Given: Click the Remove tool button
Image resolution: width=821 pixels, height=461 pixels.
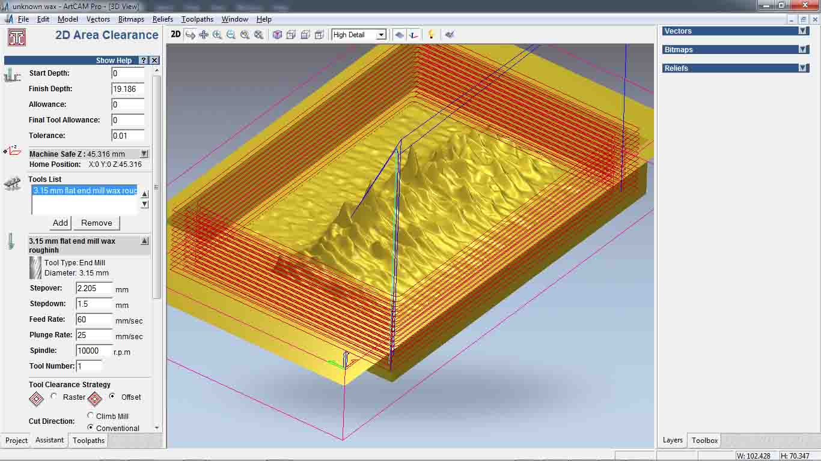Looking at the screenshot, I should point(97,223).
